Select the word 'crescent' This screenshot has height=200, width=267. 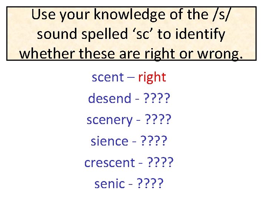coord(110,163)
